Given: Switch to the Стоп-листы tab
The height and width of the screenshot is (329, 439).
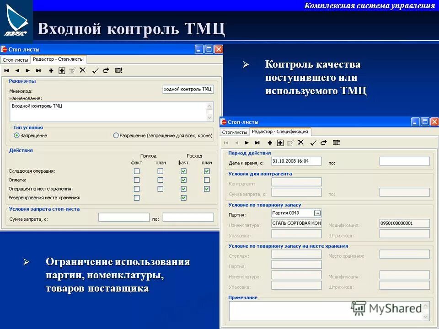Looking at the screenshot, I should click(x=16, y=58).
